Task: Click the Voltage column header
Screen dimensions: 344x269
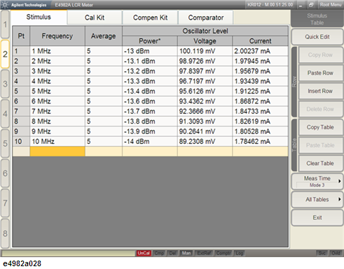Action: tap(205, 41)
